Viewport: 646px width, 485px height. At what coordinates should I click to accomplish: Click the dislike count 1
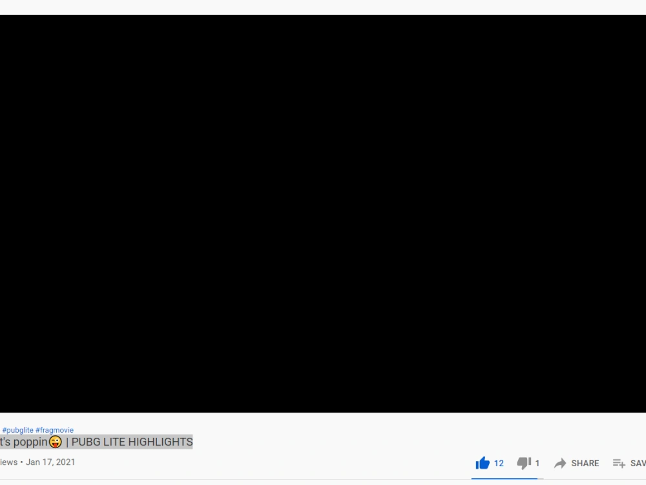537,463
